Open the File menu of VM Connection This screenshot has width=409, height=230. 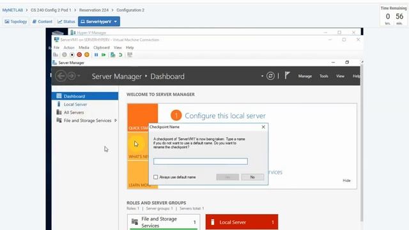click(x=56, y=47)
